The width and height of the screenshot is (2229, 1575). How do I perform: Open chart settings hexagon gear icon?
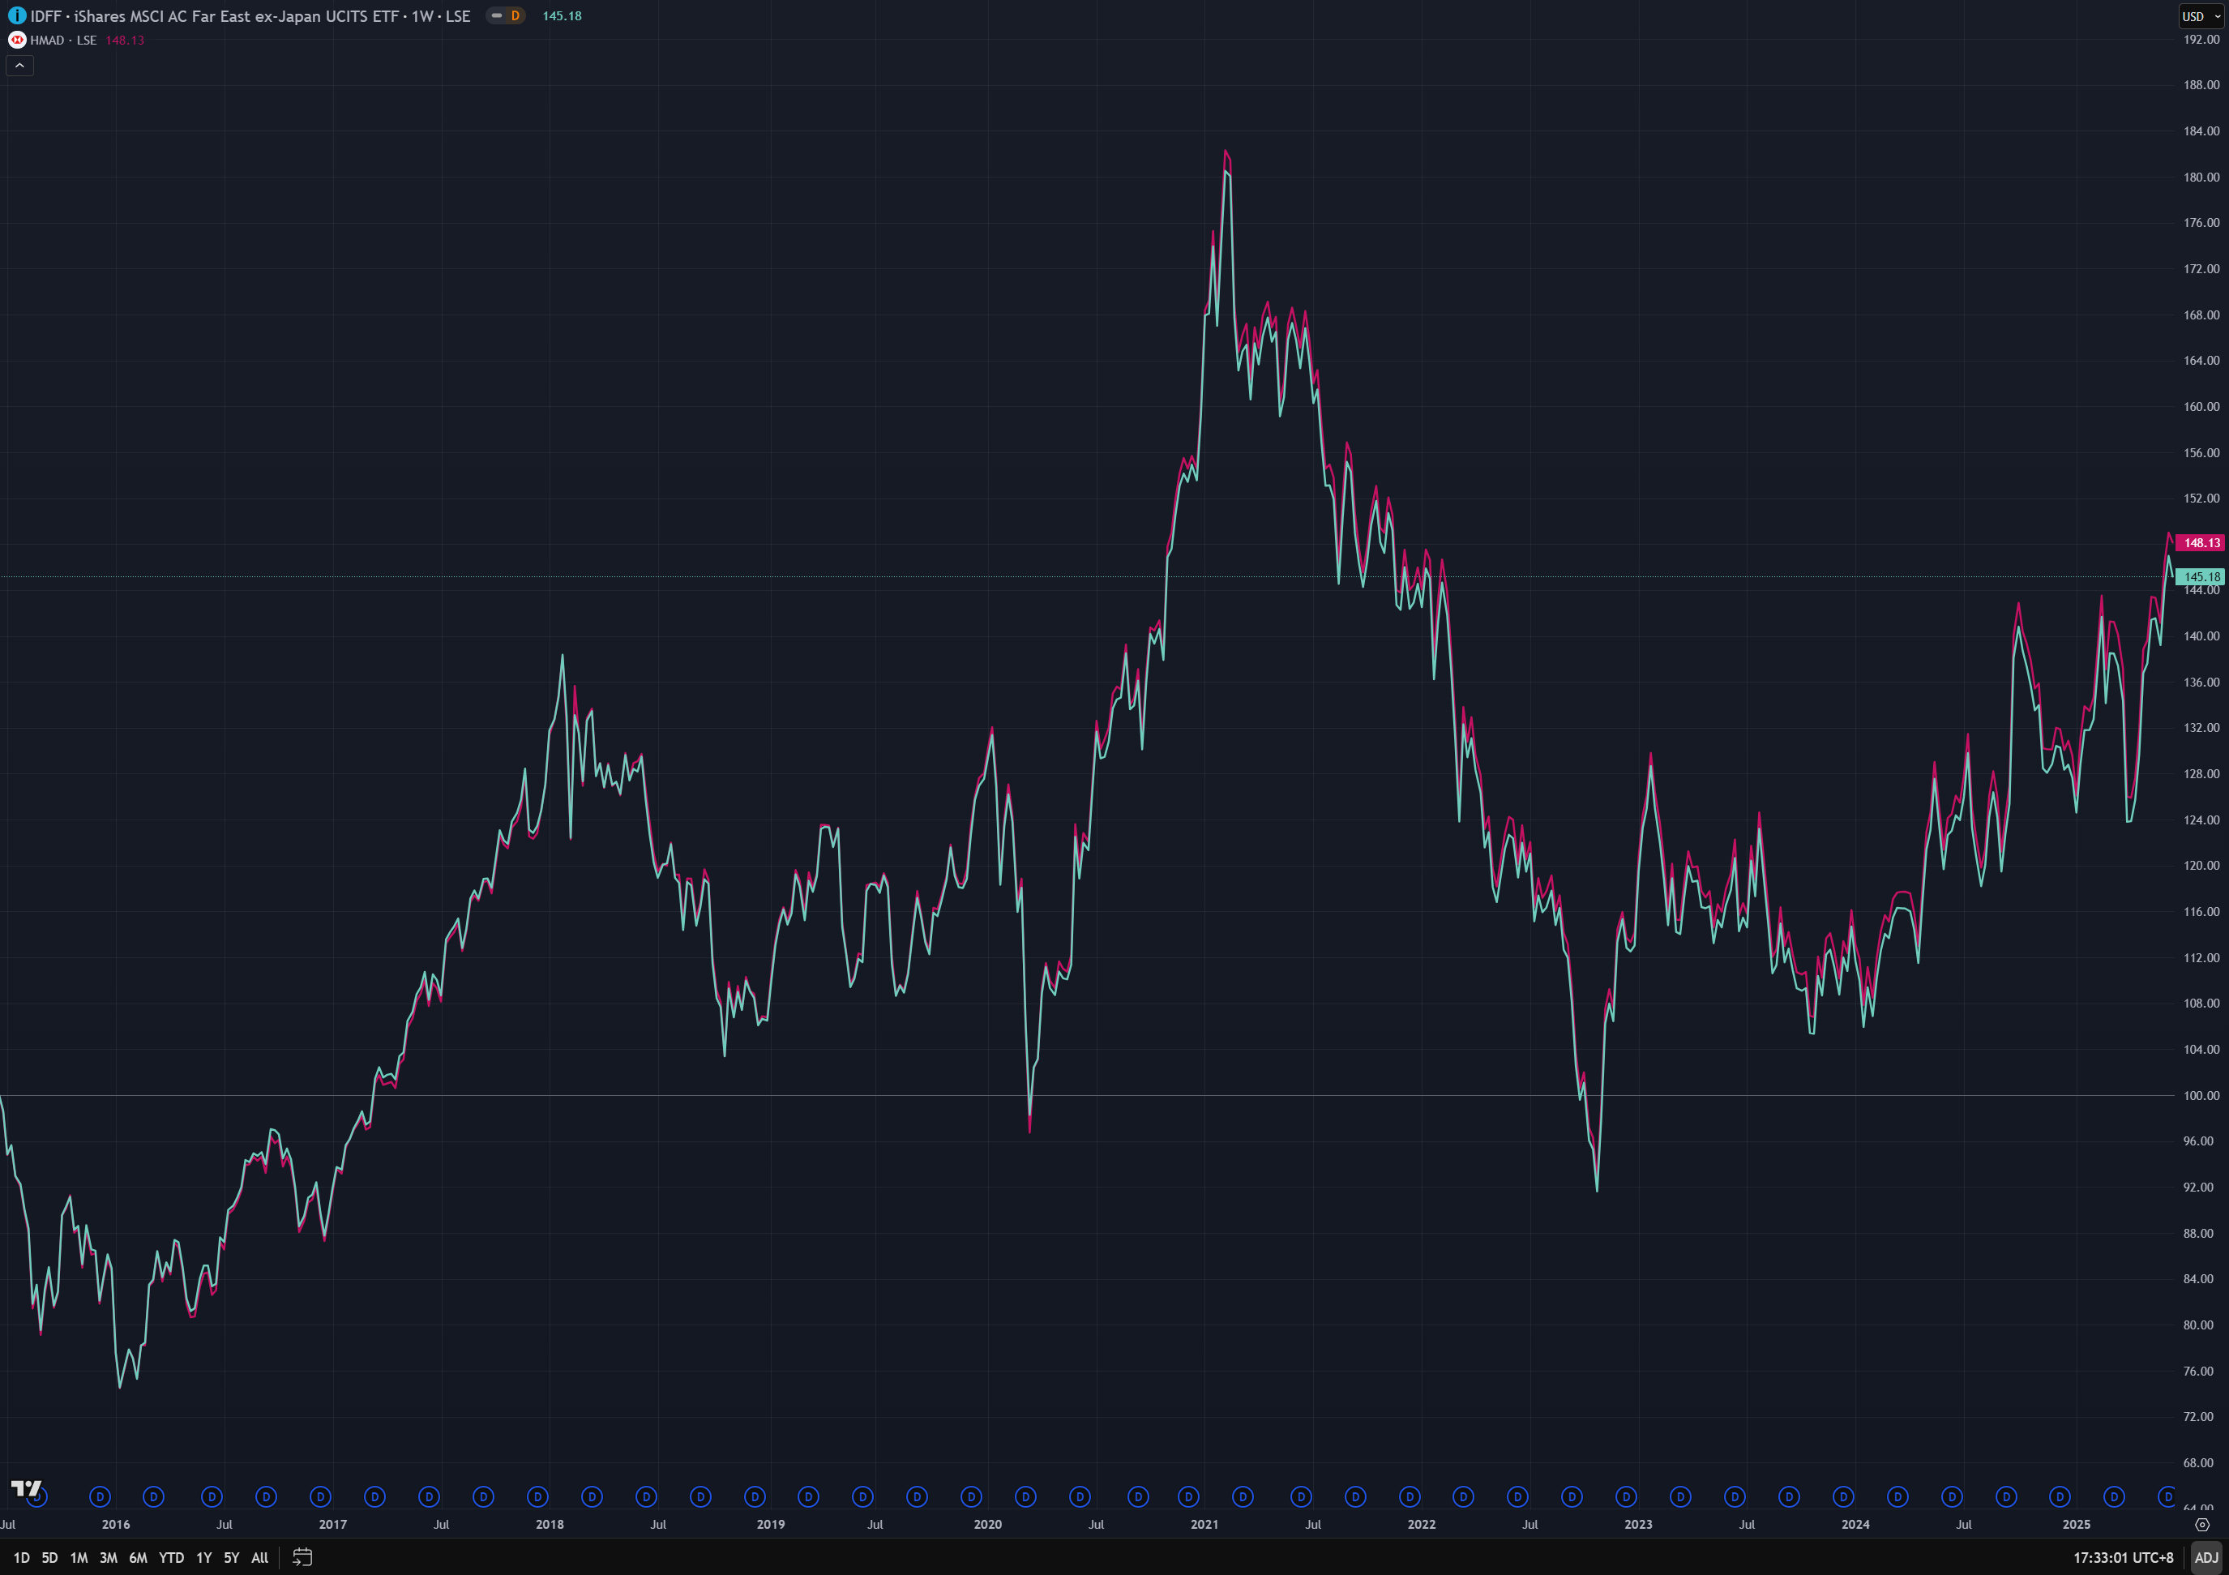2201,1525
